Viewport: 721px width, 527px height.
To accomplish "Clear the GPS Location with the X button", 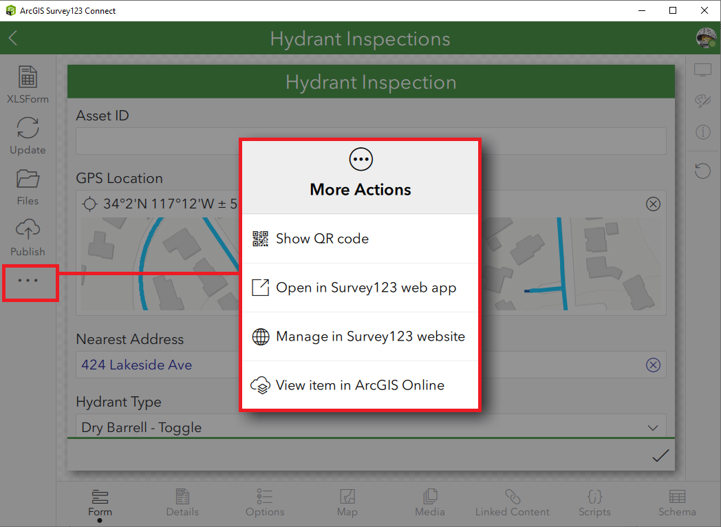I will [653, 204].
